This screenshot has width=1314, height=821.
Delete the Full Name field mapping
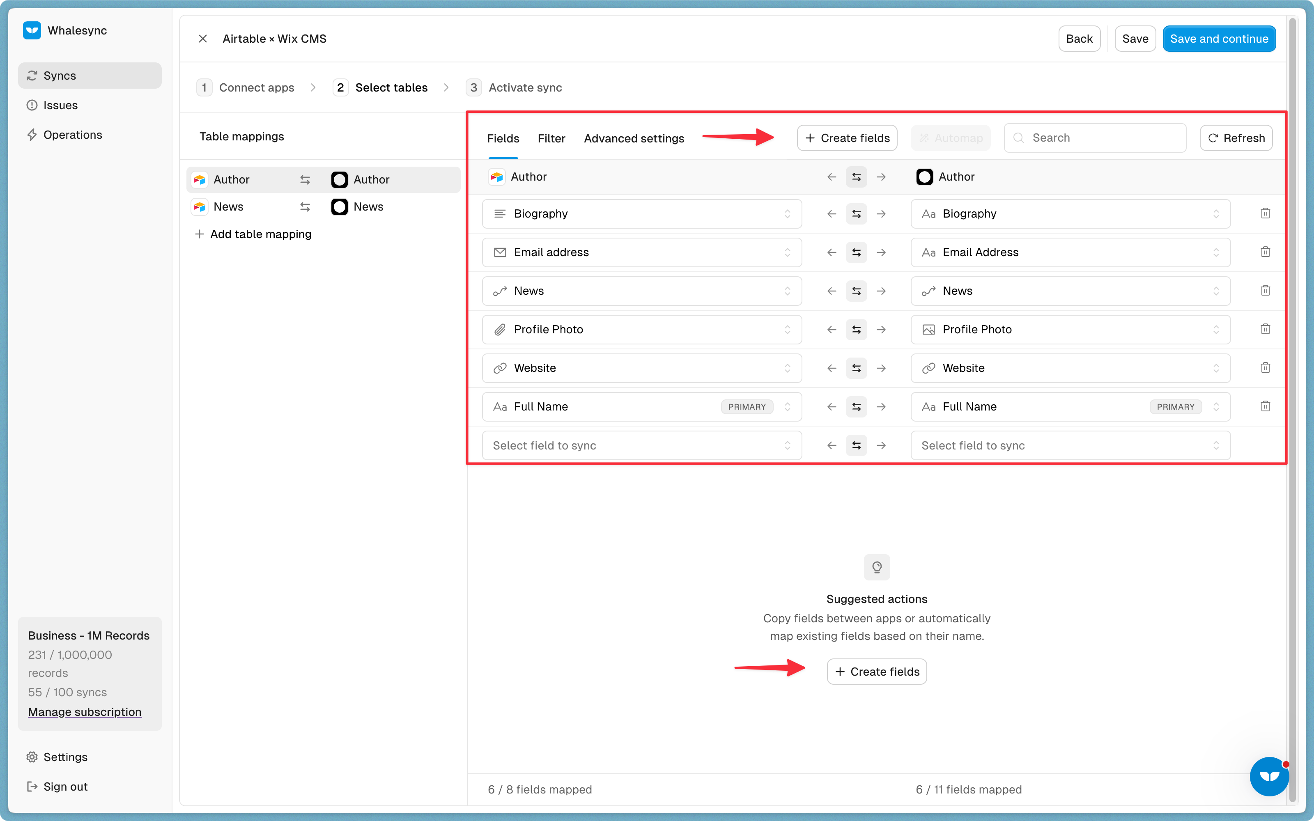pos(1265,406)
